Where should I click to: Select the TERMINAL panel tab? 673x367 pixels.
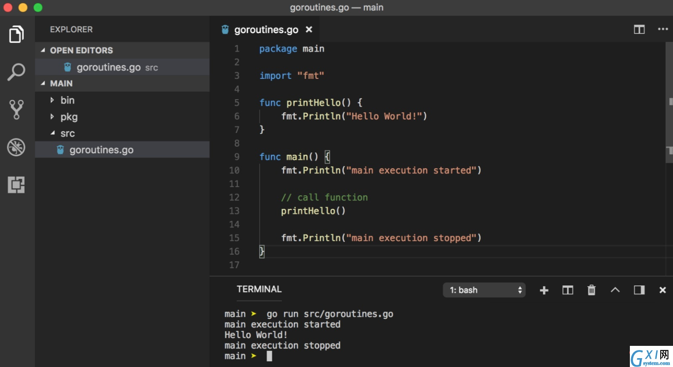click(x=259, y=289)
